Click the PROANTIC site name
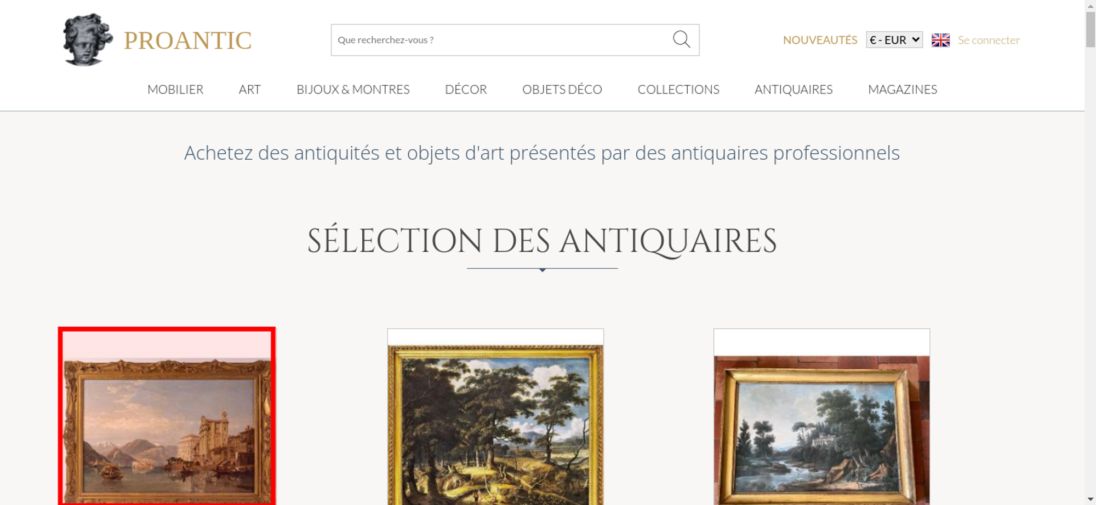The width and height of the screenshot is (1096, 505). pyautogui.click(x=187, y=40)
